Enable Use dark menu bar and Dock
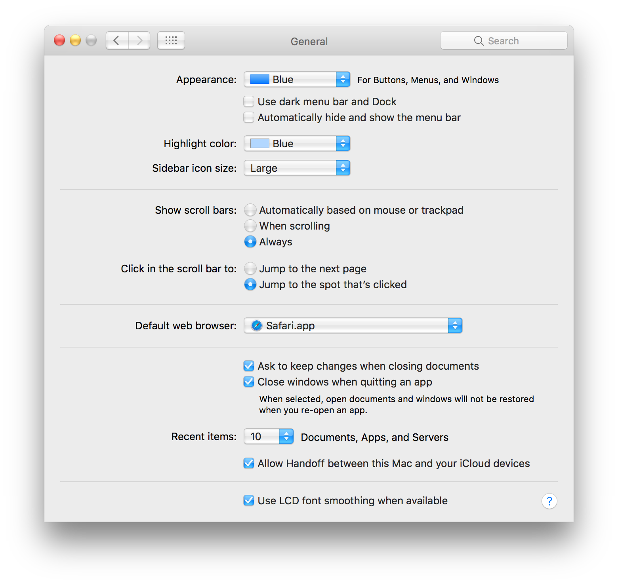Viewport: 618px width, 585px height. 249,102
